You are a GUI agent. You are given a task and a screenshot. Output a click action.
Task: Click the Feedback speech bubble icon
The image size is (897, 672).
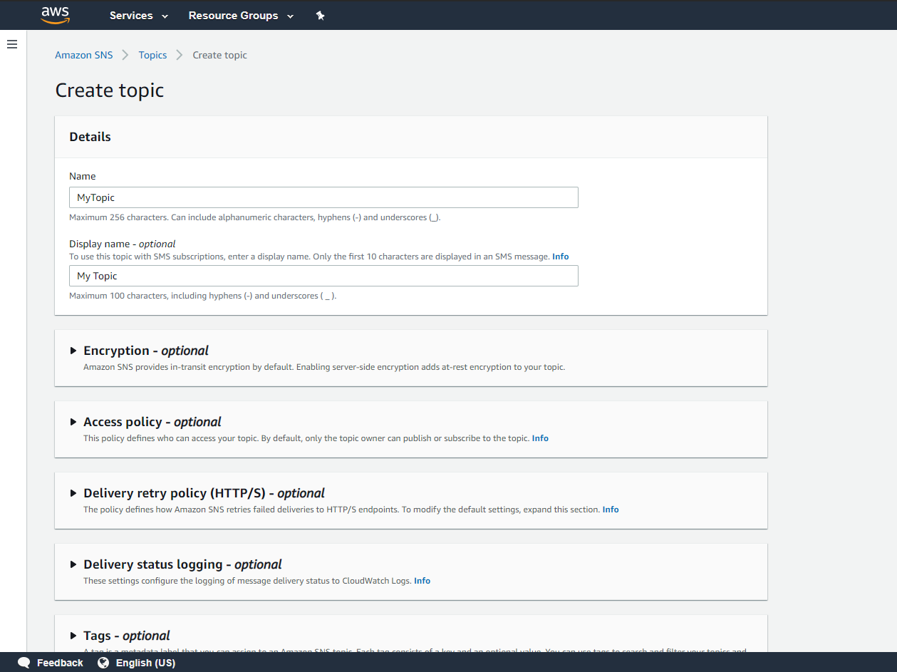coord(24,663)
